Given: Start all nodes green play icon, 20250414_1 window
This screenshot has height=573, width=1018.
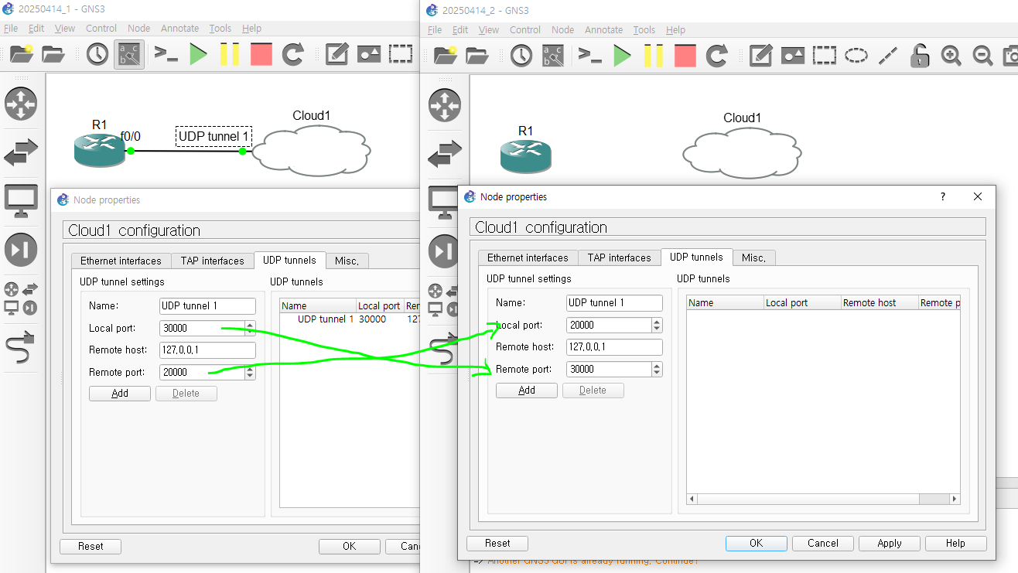Looking at the screenshot, I should click(x=199, y=54).
